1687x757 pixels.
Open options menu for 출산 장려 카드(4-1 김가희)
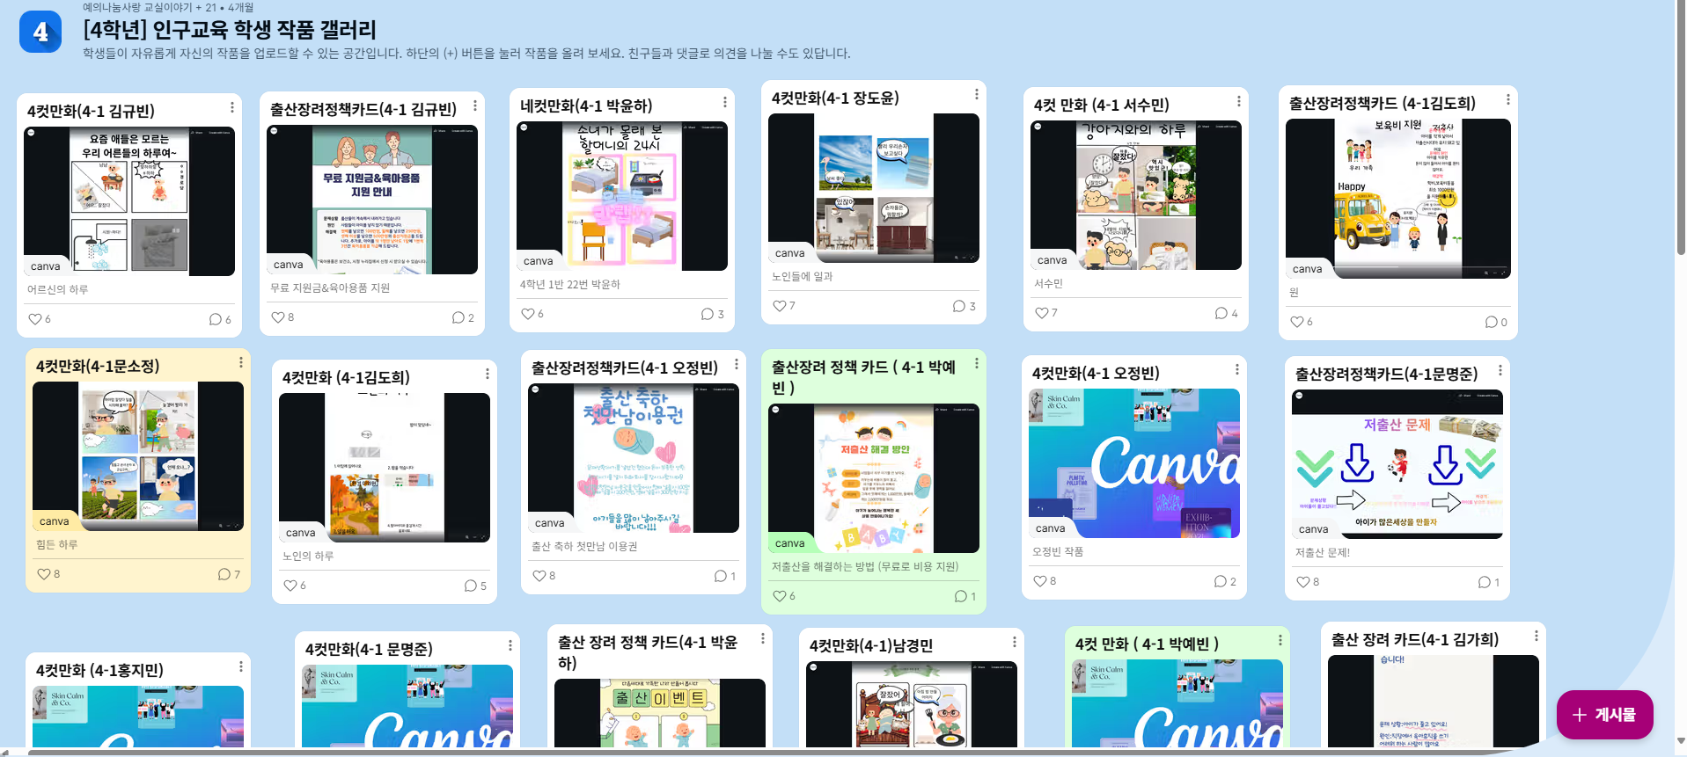(1537, 636)
